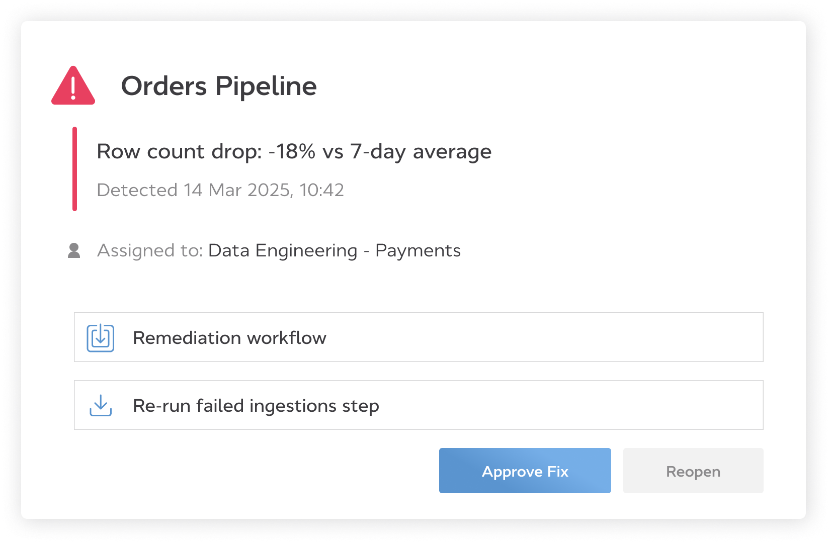Click the Detected timestamp line
Screen dimensions: 830x543
coord(220,190)
